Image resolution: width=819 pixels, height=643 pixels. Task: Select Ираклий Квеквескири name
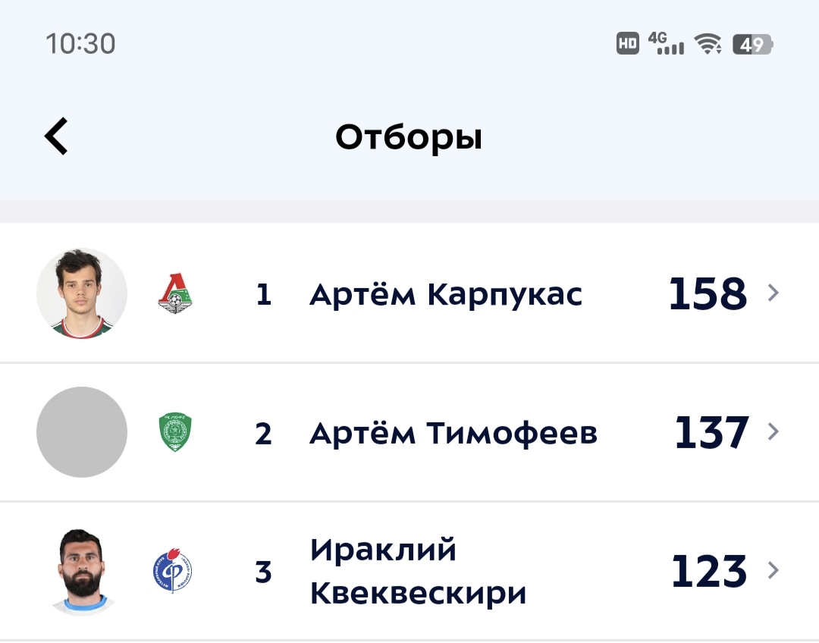coord(418,571)
